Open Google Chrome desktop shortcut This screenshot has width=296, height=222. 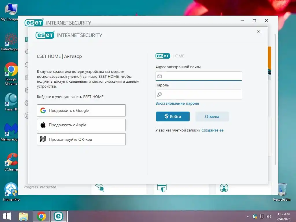coord(11,74)
